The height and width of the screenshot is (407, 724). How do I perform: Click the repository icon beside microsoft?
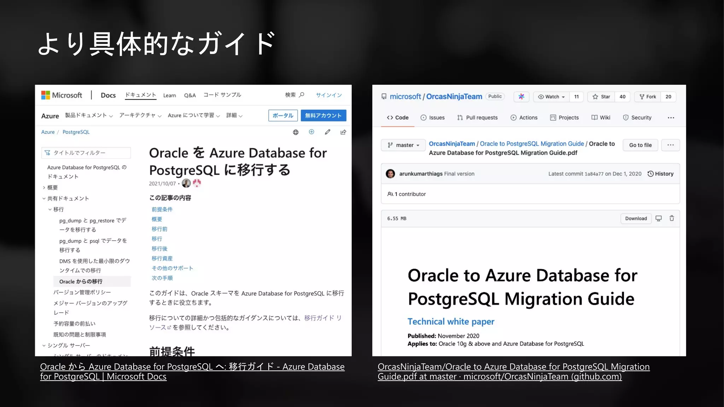[x=384, y=96]
